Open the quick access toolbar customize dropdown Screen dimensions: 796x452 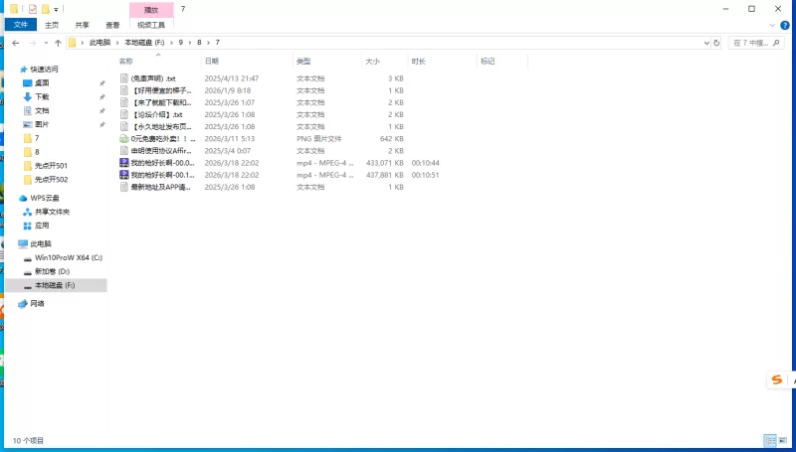click(x=56, y=8)
